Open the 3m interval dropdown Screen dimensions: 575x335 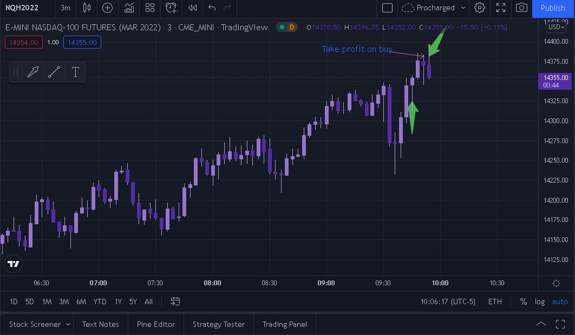[x=65, y=8]
